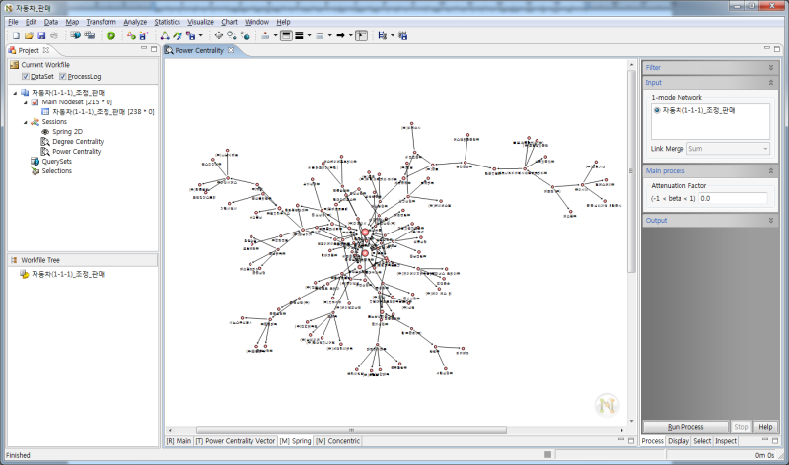Viewport: 789px width, 465px height.
Task: Switch to the Inspect tab
Action: click(726, 441)
